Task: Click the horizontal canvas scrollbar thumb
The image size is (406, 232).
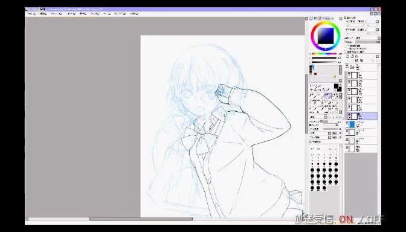Action: (141, 219)
